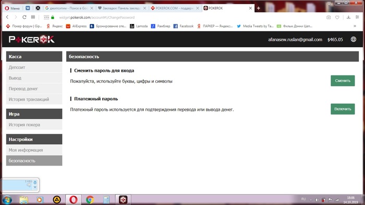Go forward to next page
The height and width of the screenshot is (205, 365).
click(x=16, y=17)
